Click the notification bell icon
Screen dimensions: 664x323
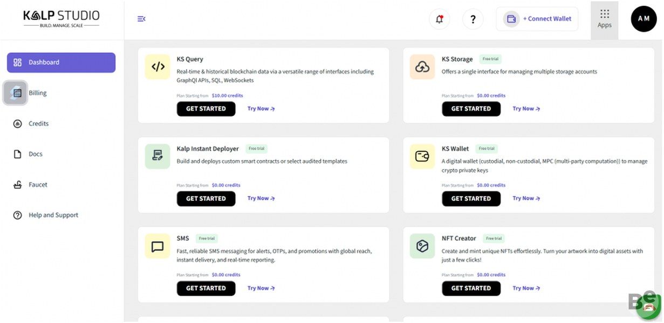click(x=440, y=19)
